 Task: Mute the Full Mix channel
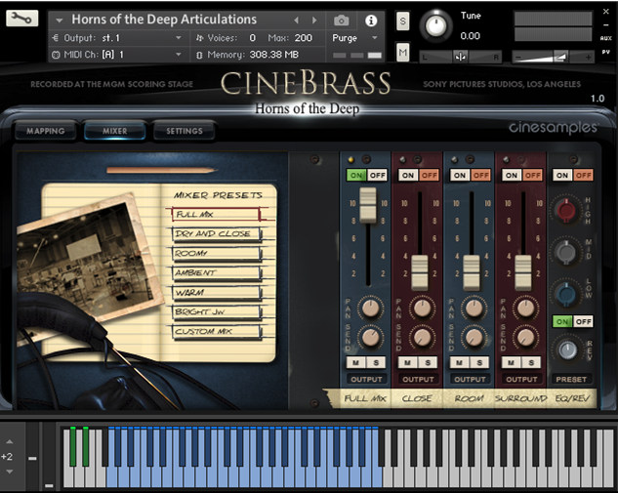click(353, 362)
